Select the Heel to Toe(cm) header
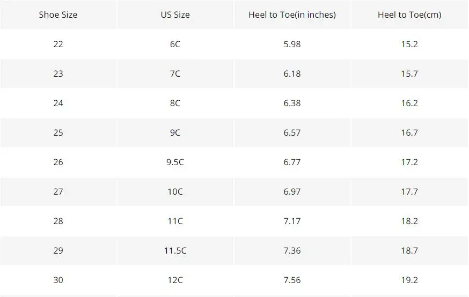This screenshot has height=297, width=469. [409, 14]
